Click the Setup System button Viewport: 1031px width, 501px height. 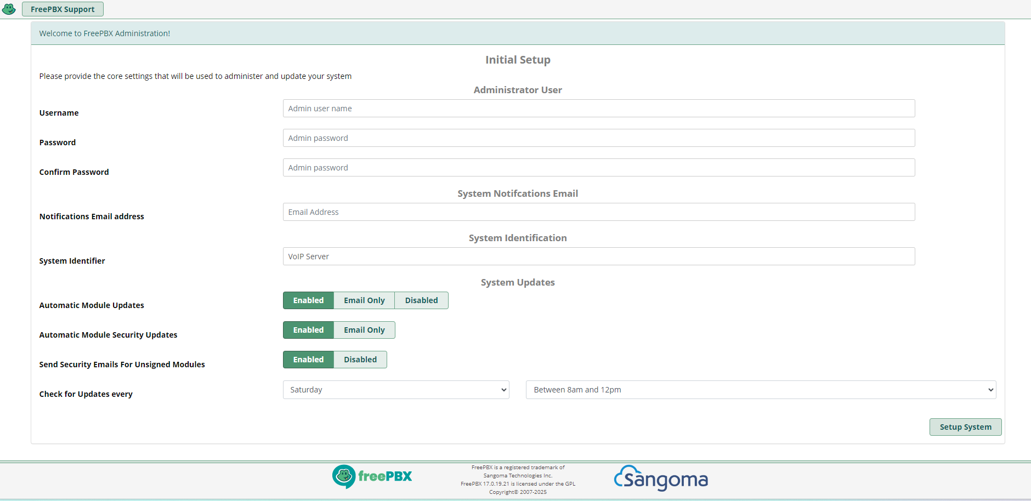point(965,427)
